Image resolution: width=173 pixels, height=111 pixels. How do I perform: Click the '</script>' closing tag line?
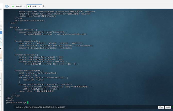point(15,96)
